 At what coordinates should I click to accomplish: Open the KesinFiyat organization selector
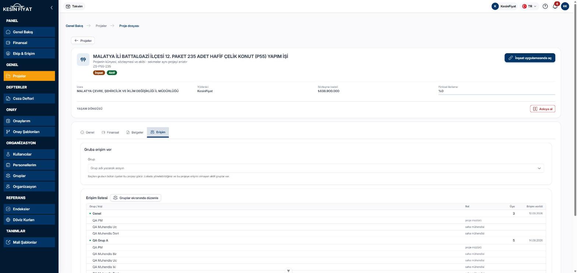pos(504,6)
